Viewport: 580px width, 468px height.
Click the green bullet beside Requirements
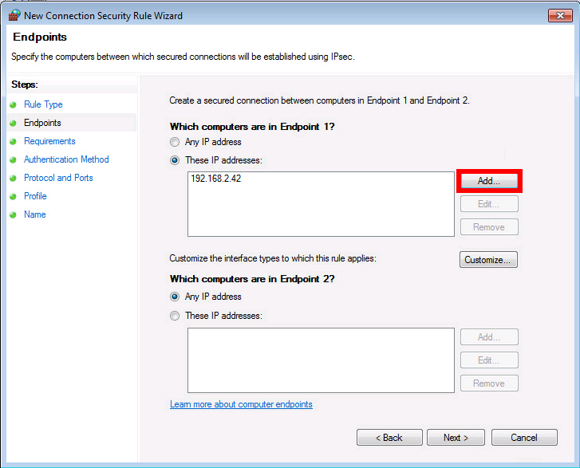[14, 142]
